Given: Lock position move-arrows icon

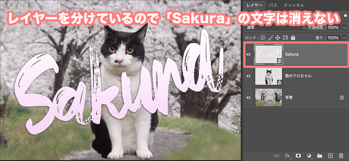Looking at the screenshot, I should tap(277, 38).
